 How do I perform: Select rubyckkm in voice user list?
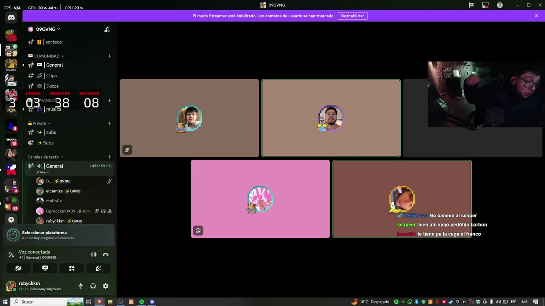(x=75, y=221)
